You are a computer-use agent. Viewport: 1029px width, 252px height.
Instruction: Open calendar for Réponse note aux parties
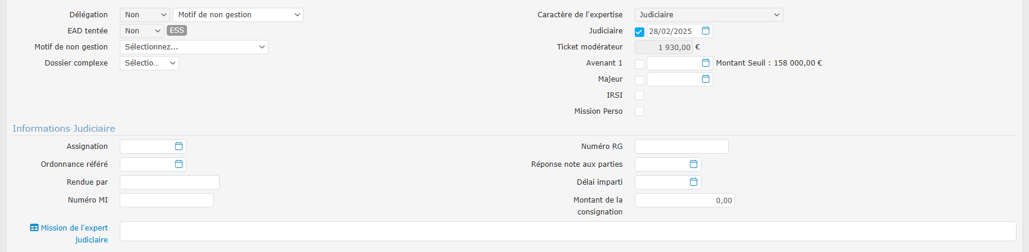pos(694,164)
